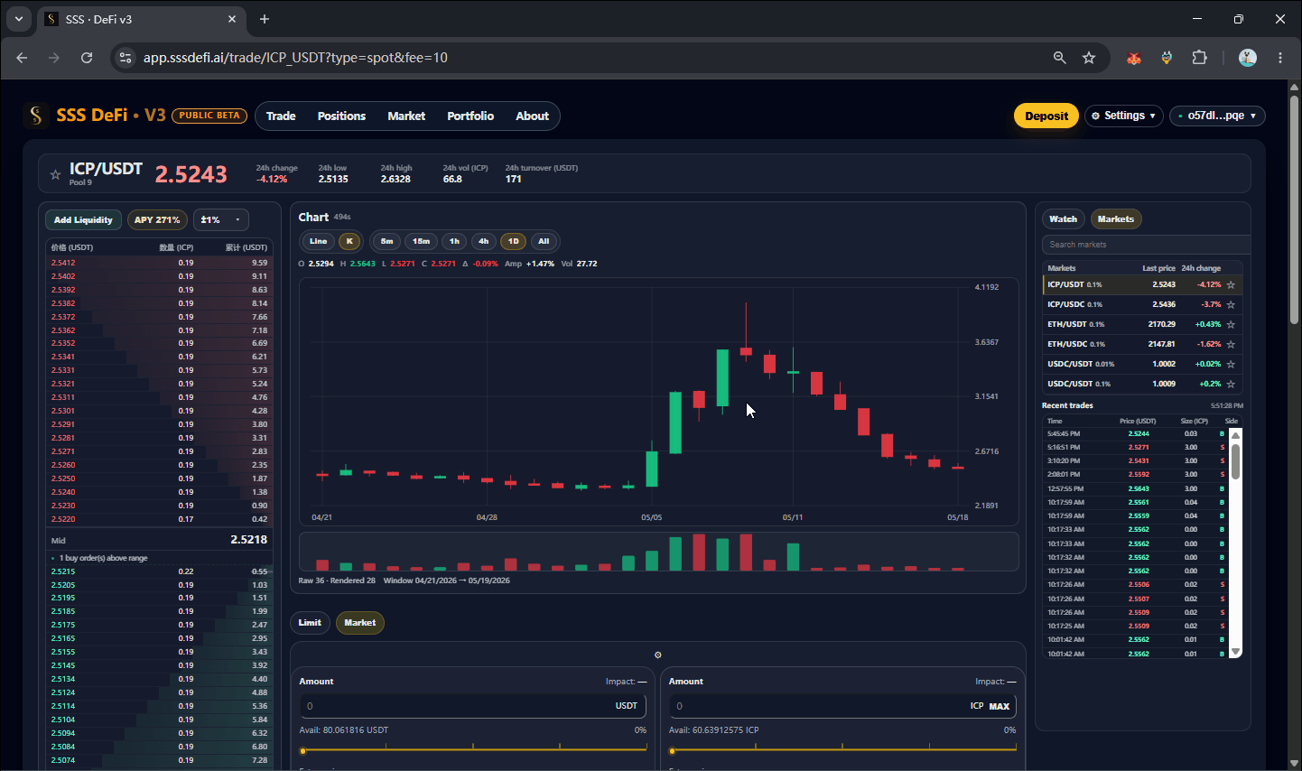Open Chrome three-dot menu

[1280, 58]
